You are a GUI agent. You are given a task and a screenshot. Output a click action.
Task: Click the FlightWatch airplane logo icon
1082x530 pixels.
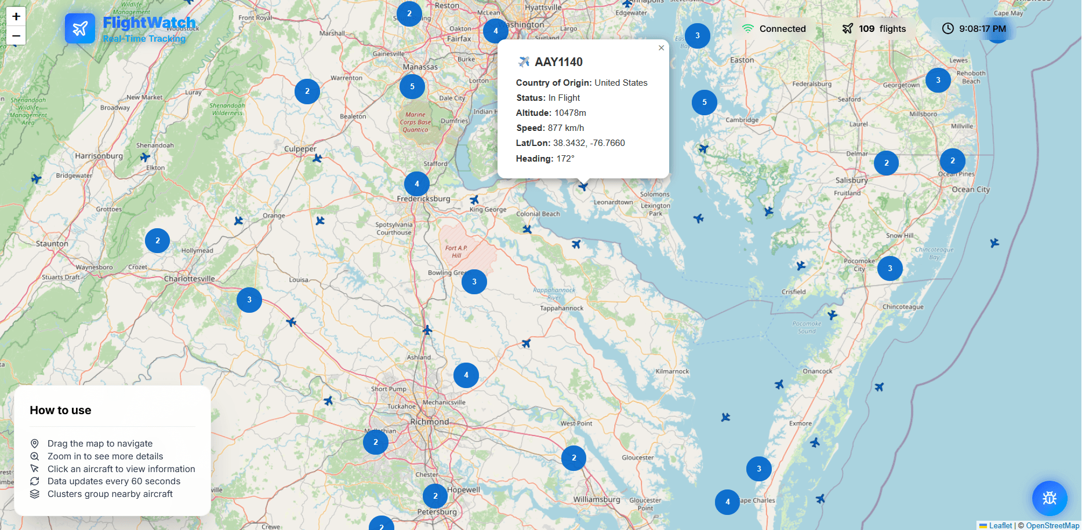click(80, 28)
